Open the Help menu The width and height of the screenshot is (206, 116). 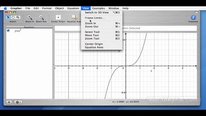click(126, 8)
